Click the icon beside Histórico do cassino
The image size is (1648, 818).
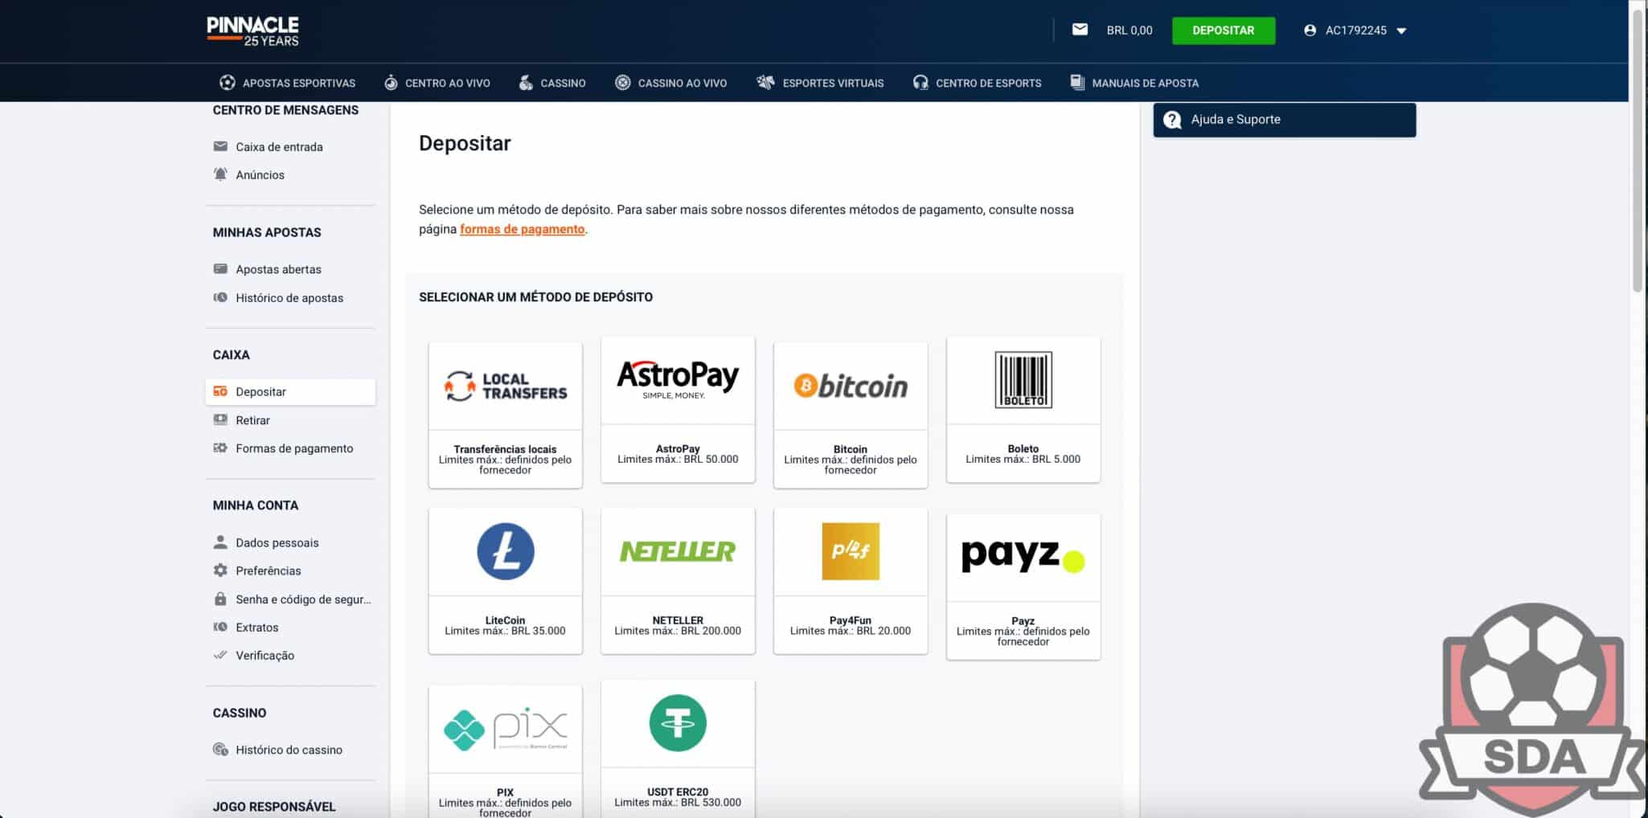click(220, 750)
